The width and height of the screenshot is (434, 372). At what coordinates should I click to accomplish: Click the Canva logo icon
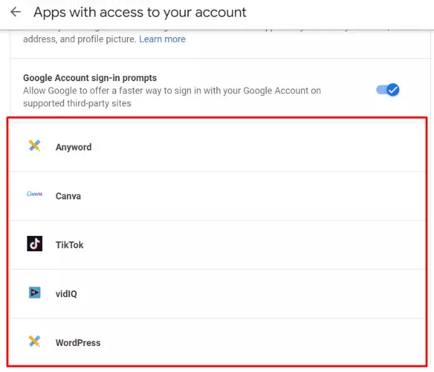(x=34, y=194)
